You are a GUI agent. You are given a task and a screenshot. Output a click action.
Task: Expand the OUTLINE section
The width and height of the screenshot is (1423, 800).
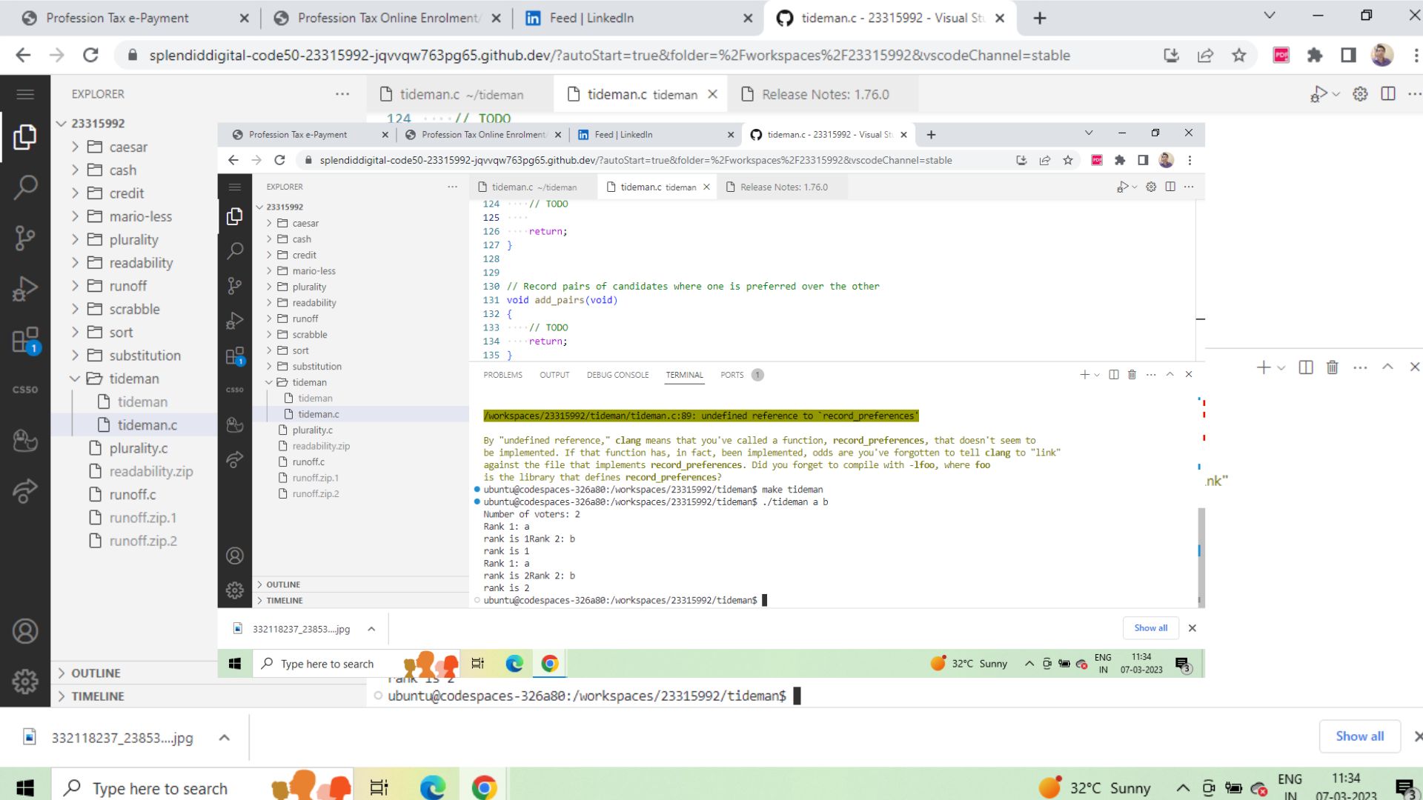[x=96, y=673]
